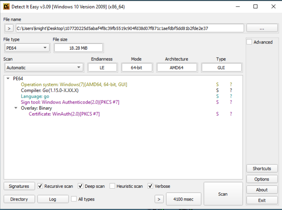Click the arrow button next to 4100 msec
The image size is (282, 210).
[x=159, y=199]
